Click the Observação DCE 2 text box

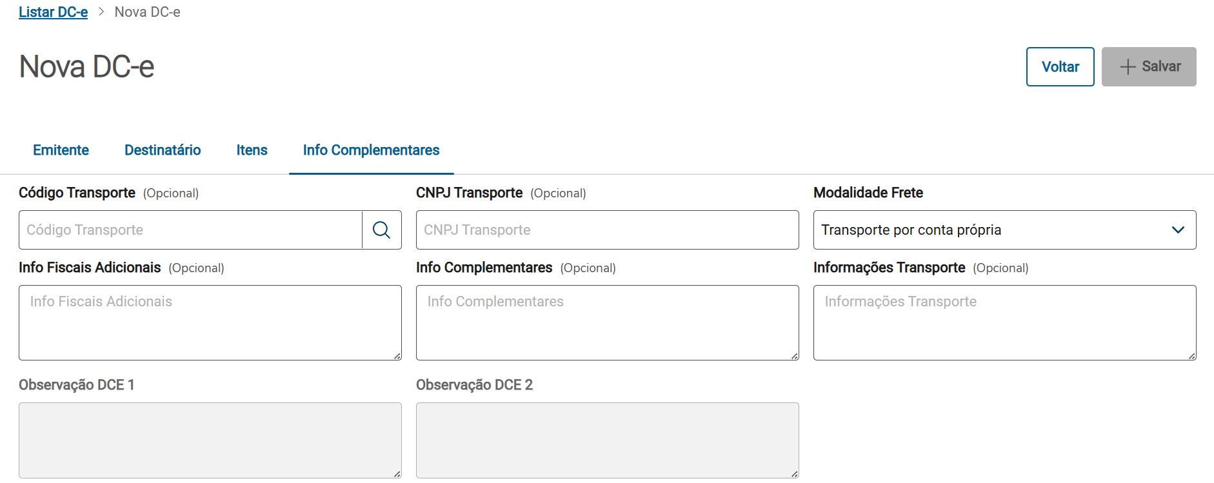[607, 440]
